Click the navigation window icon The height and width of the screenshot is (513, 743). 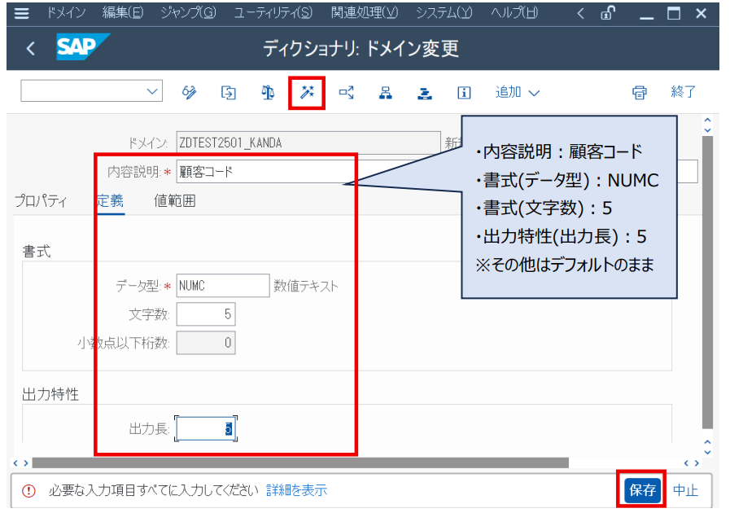[x=425, y=93]
